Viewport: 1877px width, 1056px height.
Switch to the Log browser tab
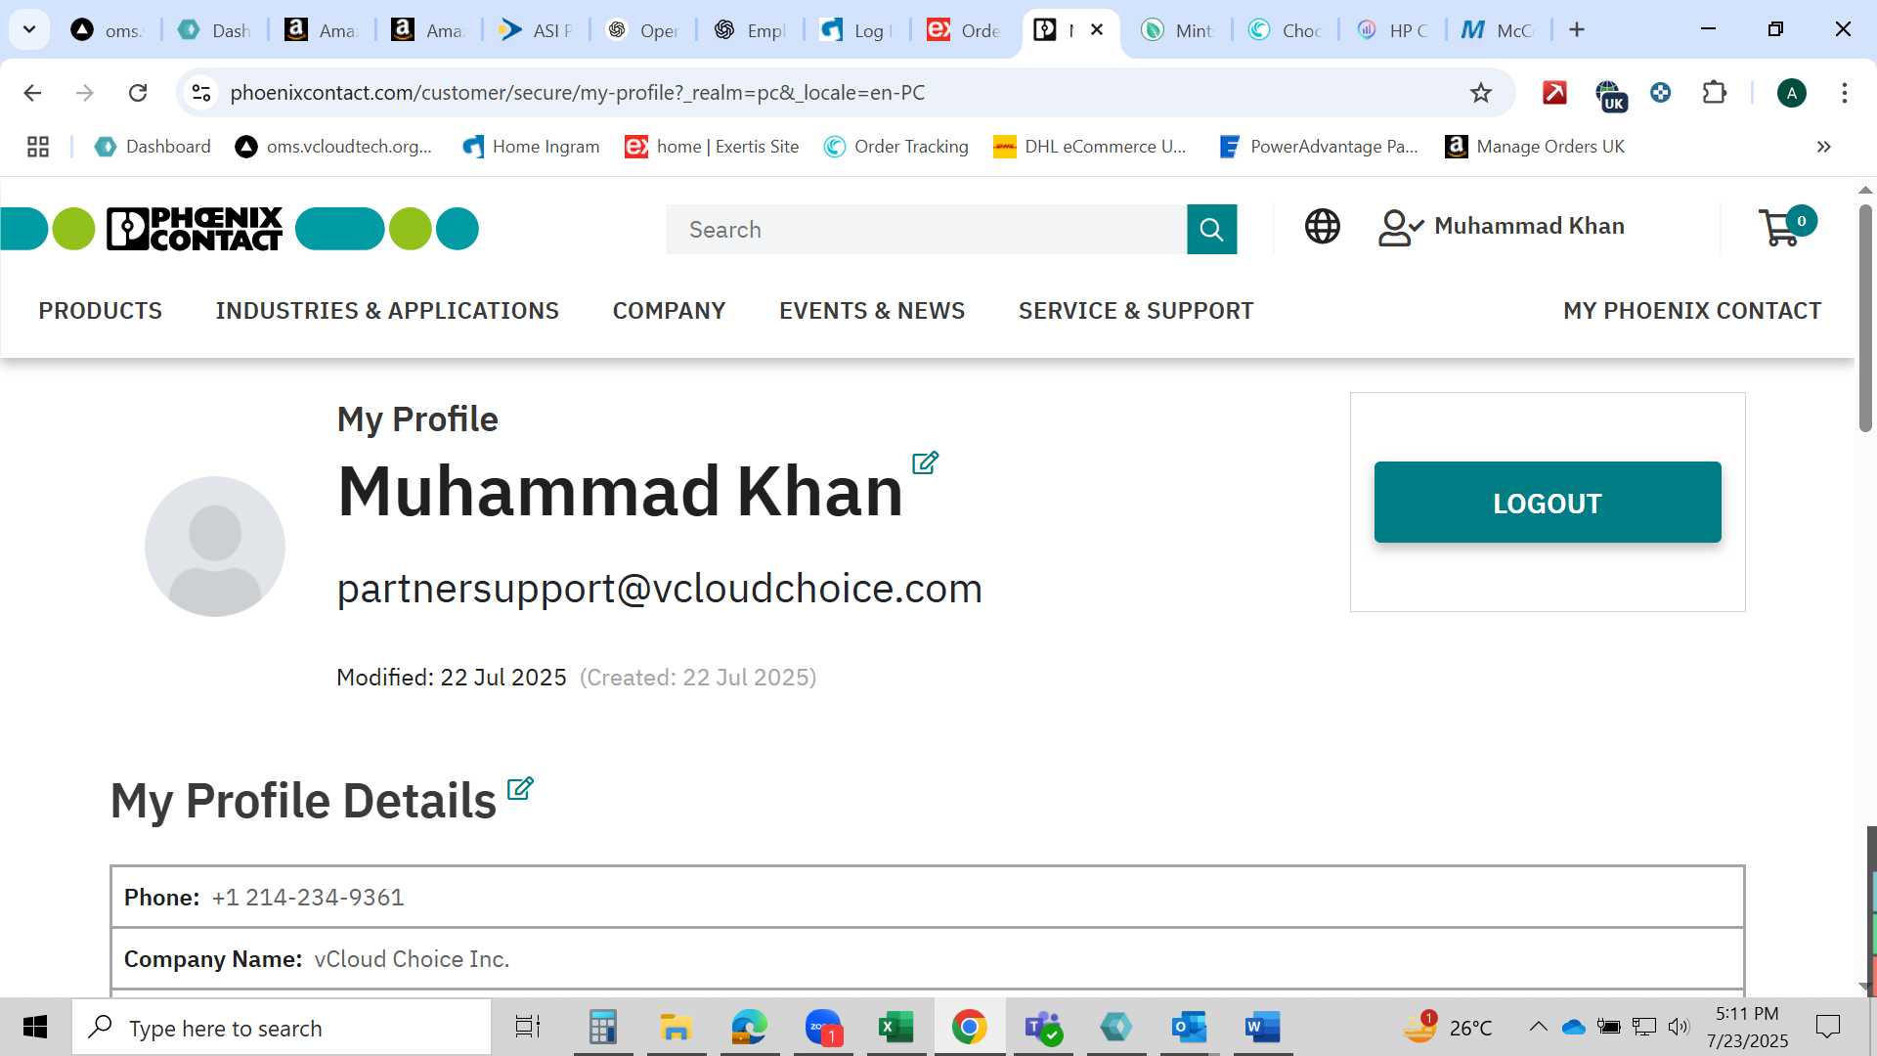pos(856,30)
